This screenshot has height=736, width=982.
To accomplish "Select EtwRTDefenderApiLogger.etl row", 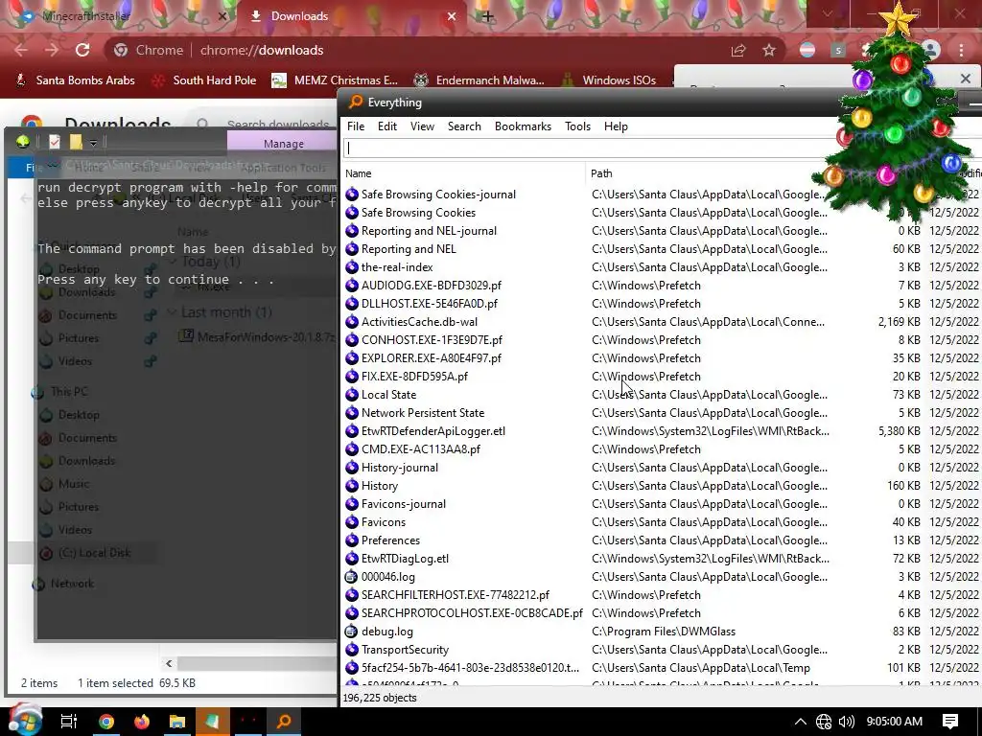I will (x=662, y=431).
